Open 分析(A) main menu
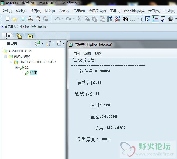Viewport: 177px width, 159px height. point(64,11)
